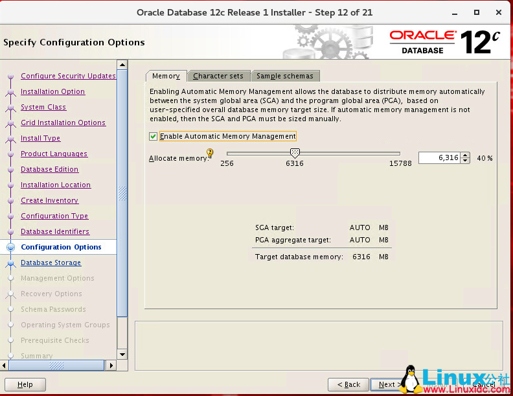Image resolution: width=513 pixels, height=396 pixels.
Task: Go to Database Identifiers step
Action: point(55,231)
